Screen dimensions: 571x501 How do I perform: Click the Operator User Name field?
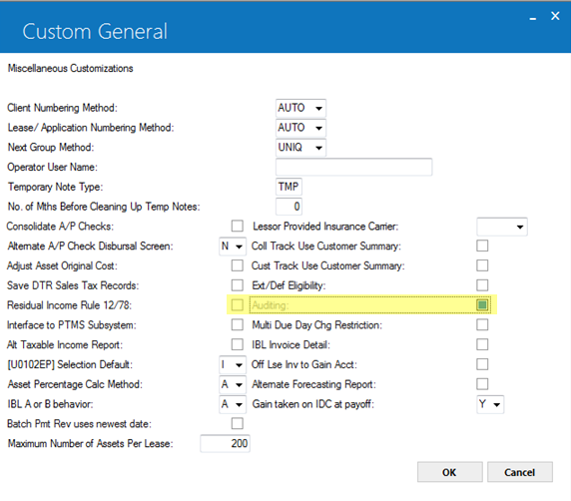tap(353, 167)
